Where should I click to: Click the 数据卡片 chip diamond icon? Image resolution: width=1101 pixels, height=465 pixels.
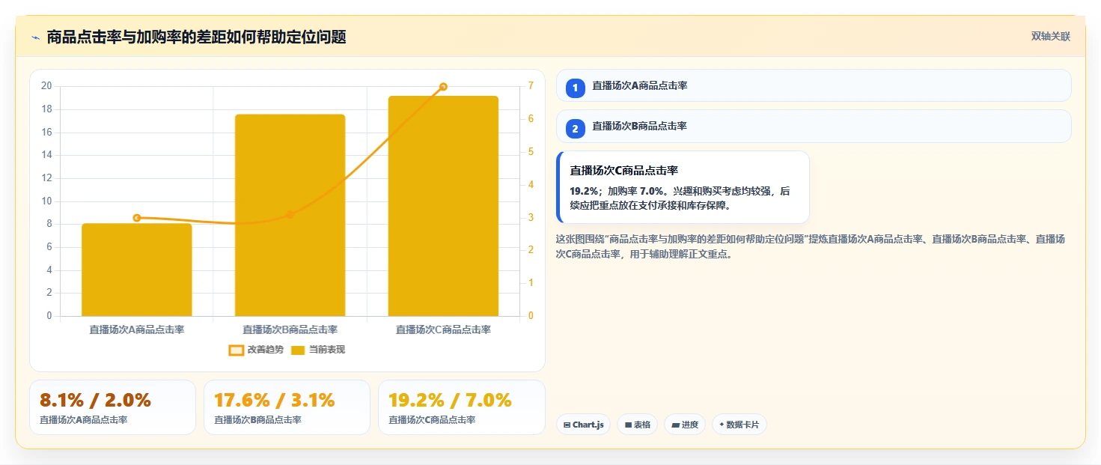(722, 425)
